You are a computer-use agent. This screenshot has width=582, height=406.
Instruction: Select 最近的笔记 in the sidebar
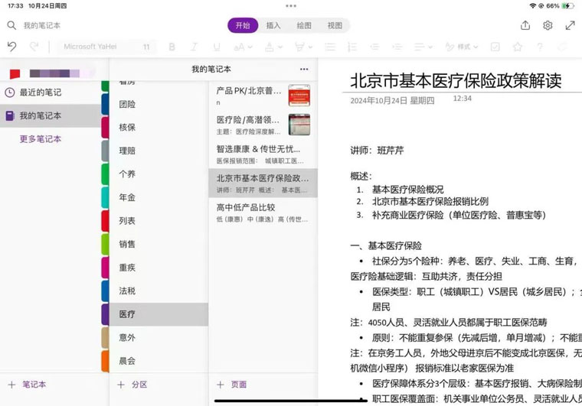click(41, 93)
